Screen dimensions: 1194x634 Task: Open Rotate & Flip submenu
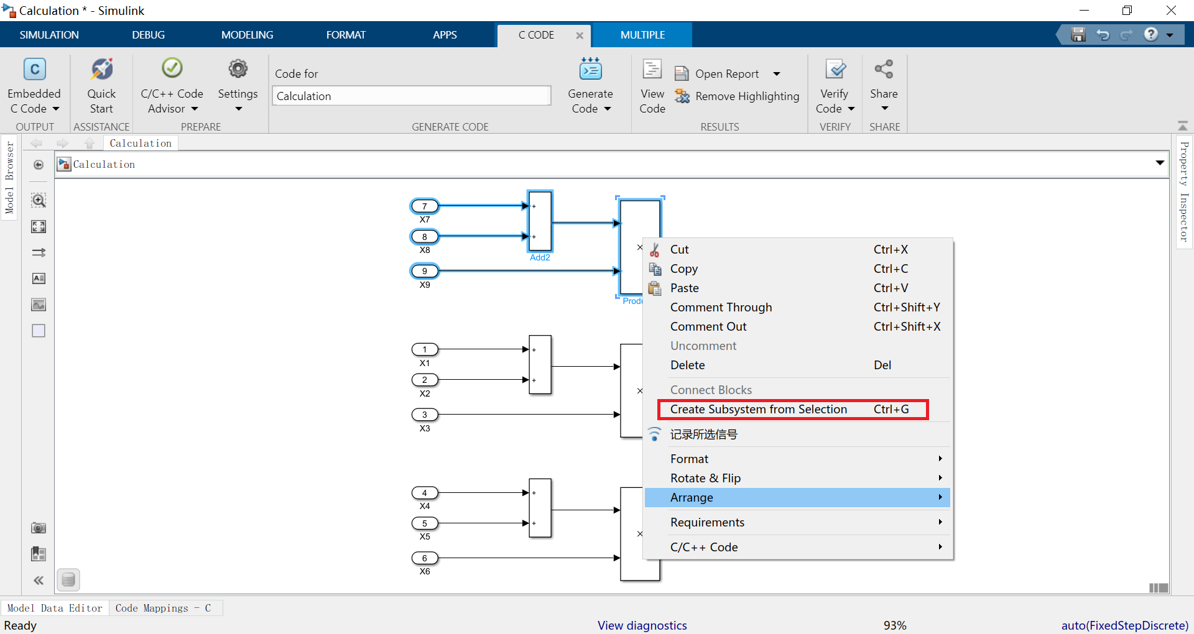[797, 478]
